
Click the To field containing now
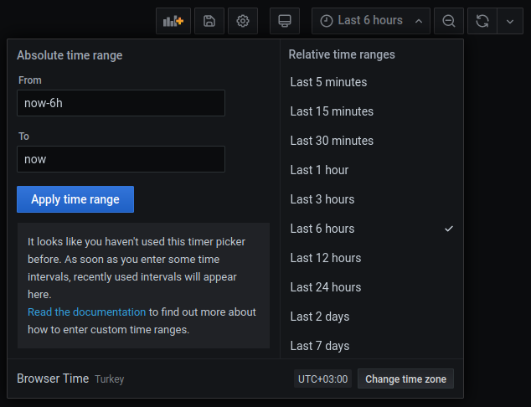121,159
